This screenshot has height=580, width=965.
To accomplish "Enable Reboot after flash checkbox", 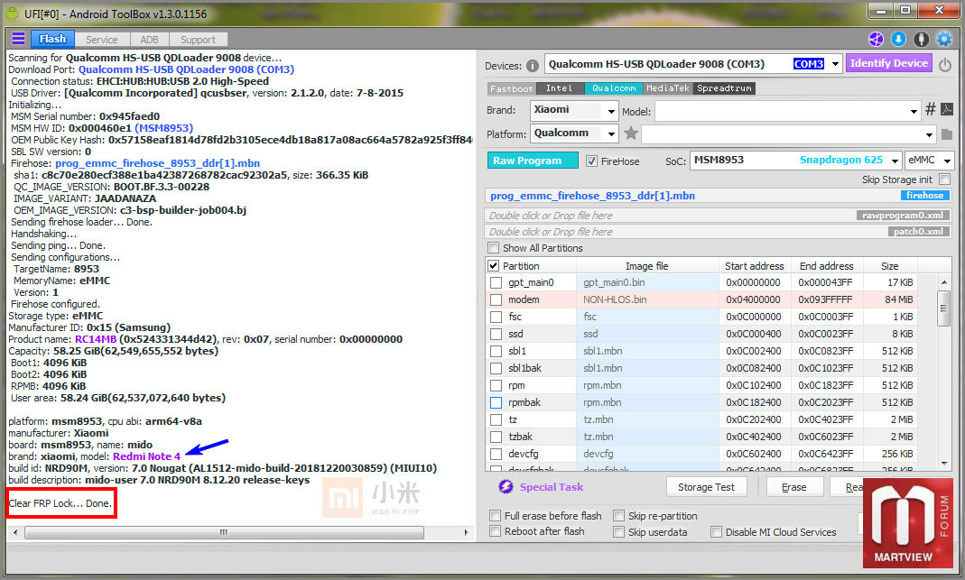I will [495, 530].
